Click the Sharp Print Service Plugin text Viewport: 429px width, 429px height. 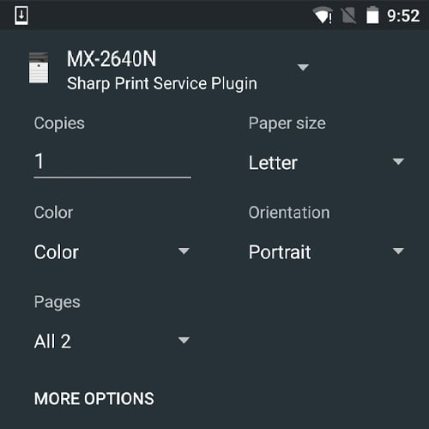(x=162, y=83)
